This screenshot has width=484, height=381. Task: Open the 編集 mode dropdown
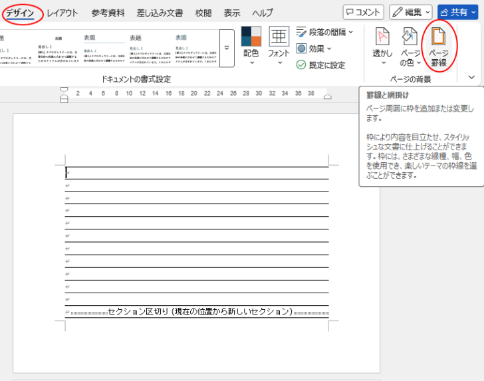click(411, 13)
